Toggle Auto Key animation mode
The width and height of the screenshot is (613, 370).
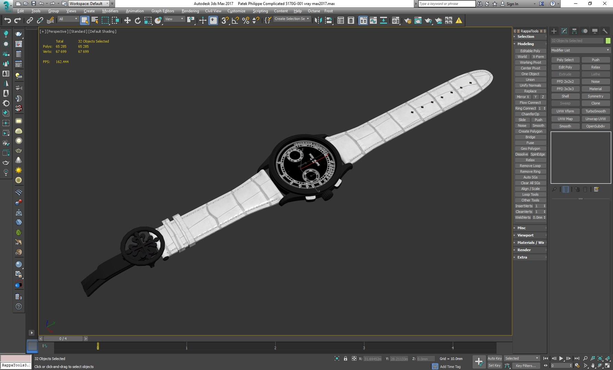point(494,358)
